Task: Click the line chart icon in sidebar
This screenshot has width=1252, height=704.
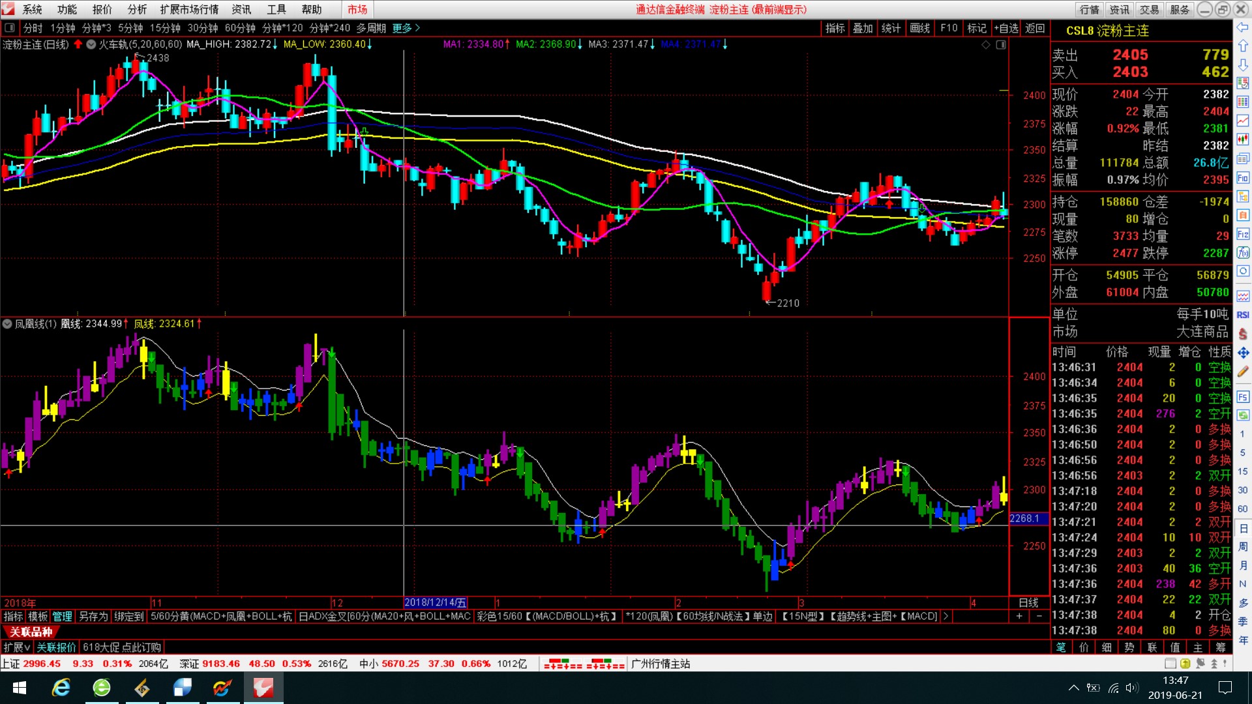Action: [1243, 121]
